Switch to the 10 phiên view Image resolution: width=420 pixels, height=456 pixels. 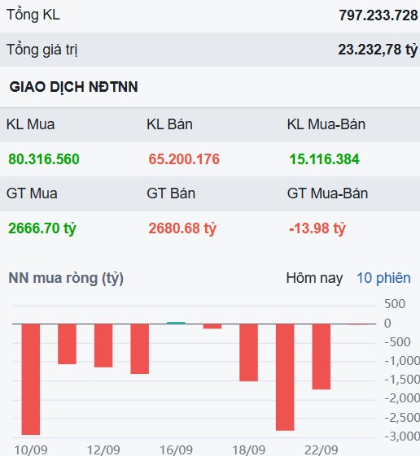point(383,278)
